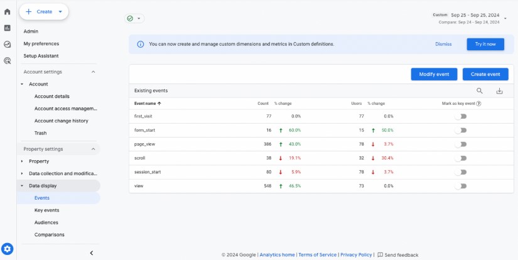The width and height of the screenshot is (518, 260).
Task: Expand the Property tree node
Action: [22, 161]
